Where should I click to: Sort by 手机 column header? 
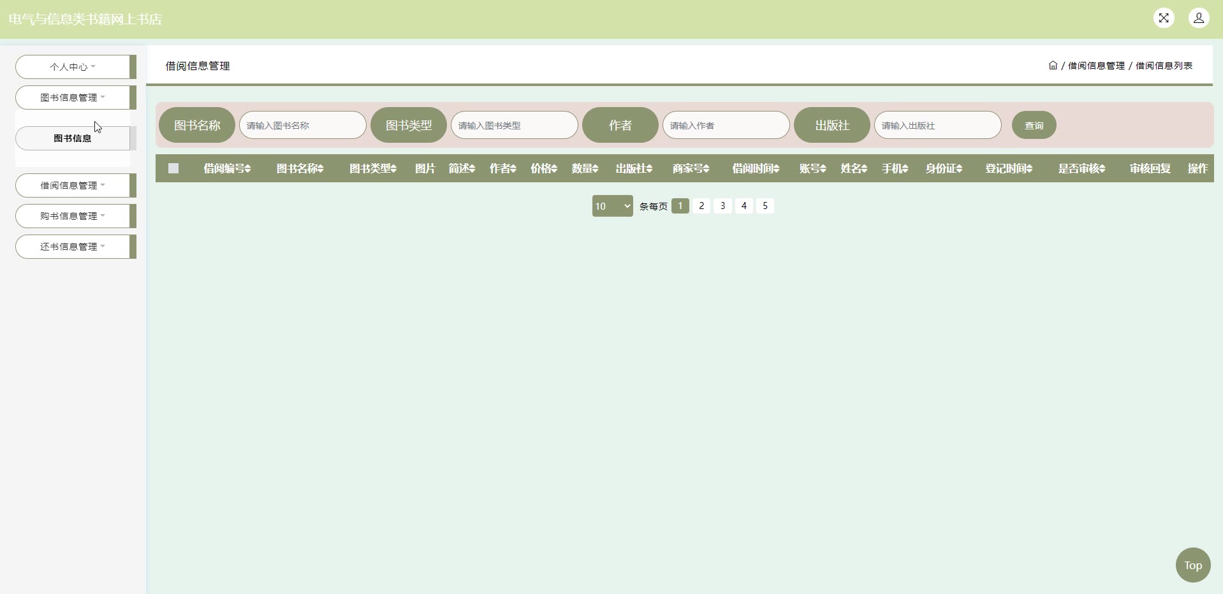click(x=895, y=169)
